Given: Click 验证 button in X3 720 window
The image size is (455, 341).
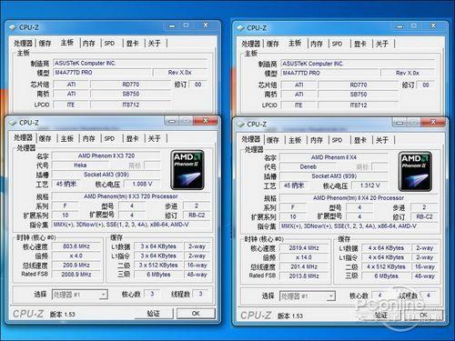Looking at the screenshot, I should (x=154, y=314).
